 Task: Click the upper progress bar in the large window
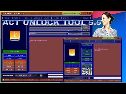pyautogui.click(x=56, y=74)
